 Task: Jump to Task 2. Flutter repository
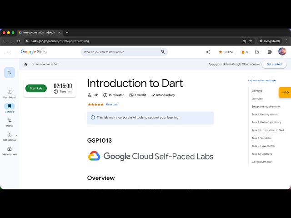tap(266, 122)
